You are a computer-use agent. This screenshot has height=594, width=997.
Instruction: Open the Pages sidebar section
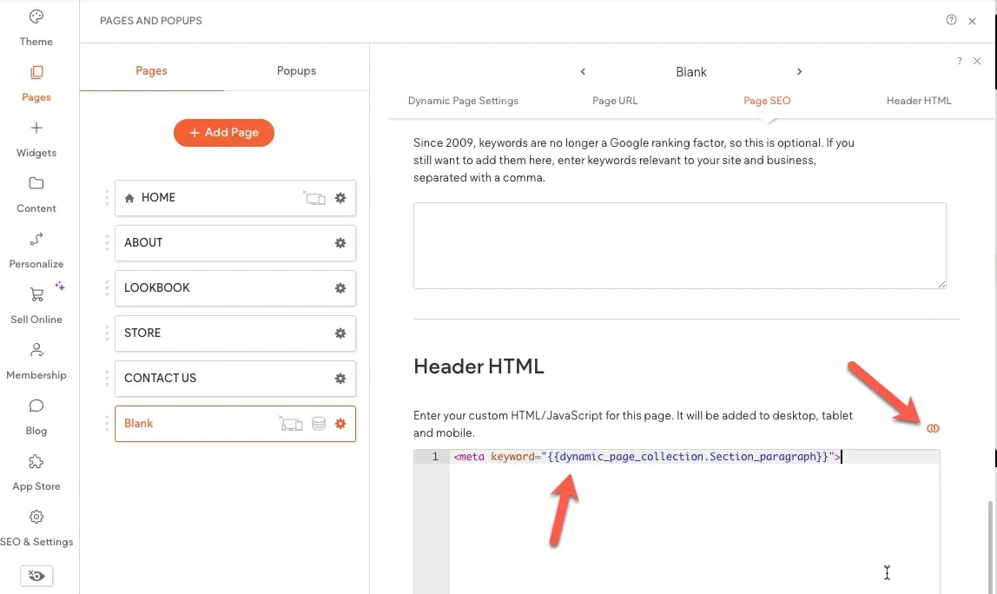click(36, 84)
